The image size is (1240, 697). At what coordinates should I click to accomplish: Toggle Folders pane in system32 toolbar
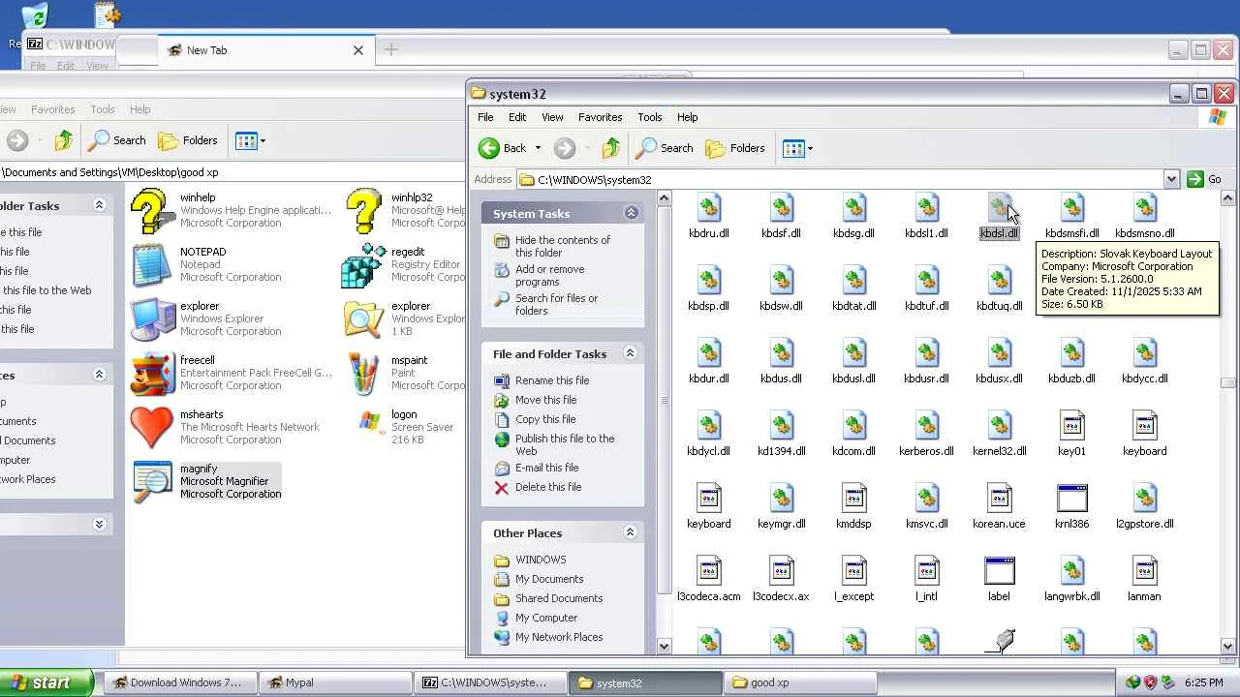pyautogui.click(x=735, y=148)
